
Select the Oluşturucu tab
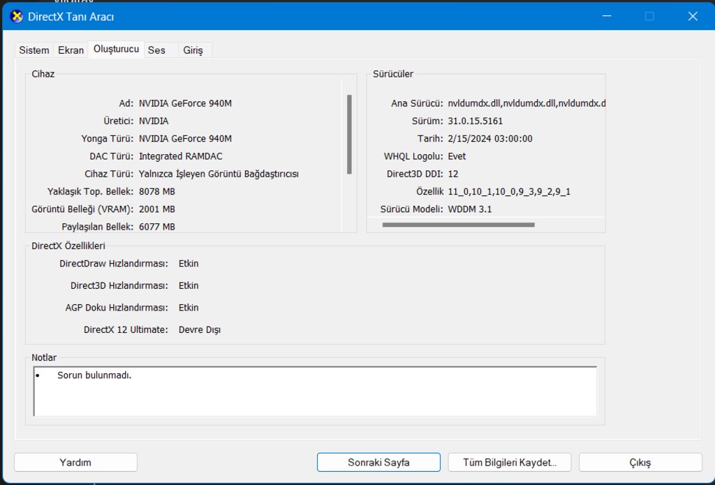(117, 49)
